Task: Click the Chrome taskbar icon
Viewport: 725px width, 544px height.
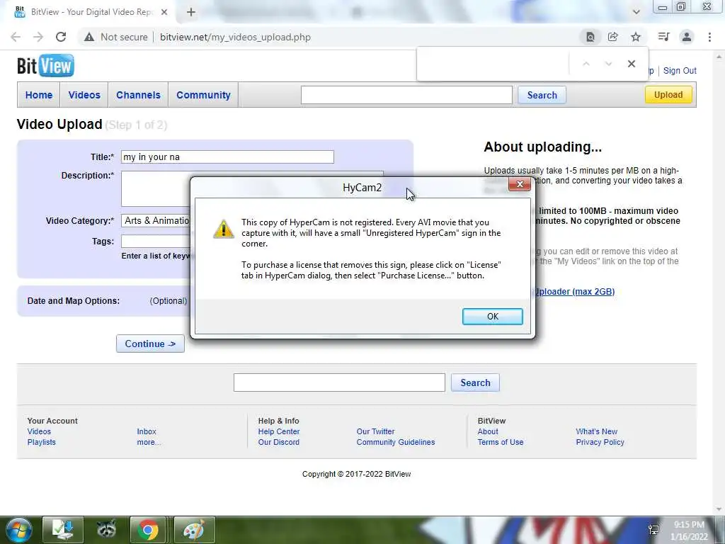Action: click(x=148, y=530)
